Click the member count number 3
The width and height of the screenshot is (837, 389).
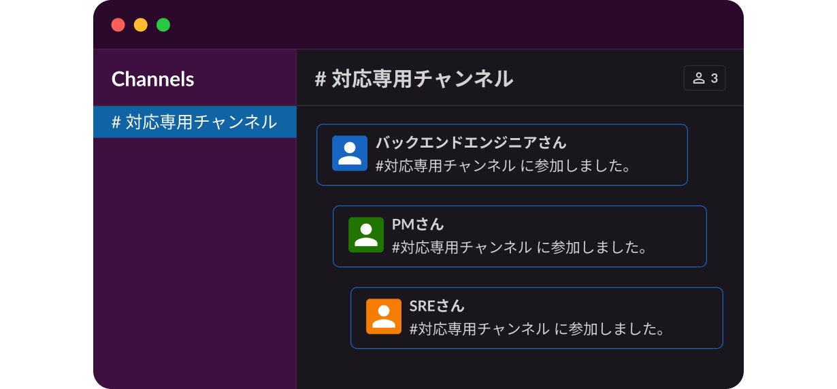[715, 78]
